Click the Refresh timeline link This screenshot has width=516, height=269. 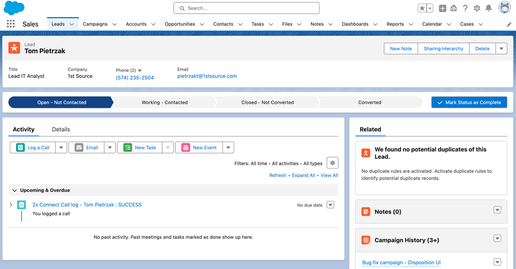[278, 175]
